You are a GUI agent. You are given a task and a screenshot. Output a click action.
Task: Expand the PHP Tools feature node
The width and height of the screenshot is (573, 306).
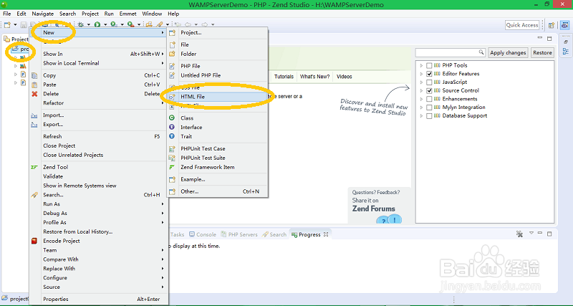click(421, 65)
